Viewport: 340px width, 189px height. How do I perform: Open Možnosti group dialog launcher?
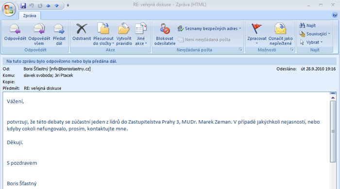[x=291, y=49]
